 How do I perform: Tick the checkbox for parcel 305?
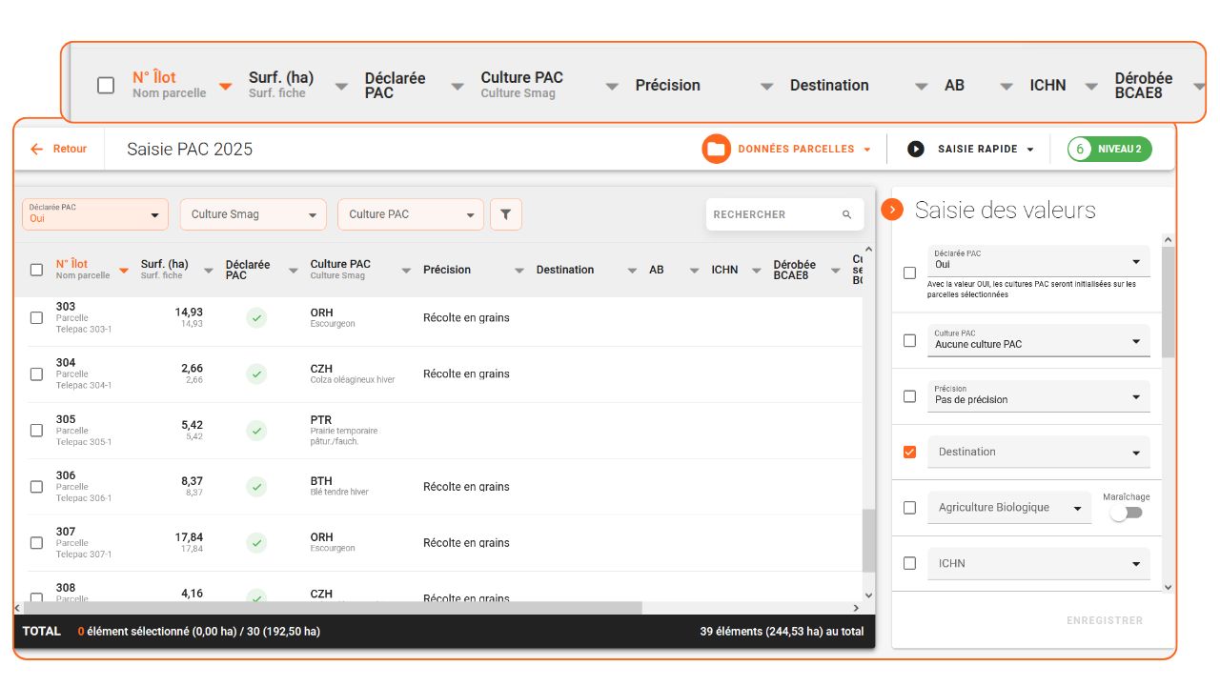pos(36,431)
